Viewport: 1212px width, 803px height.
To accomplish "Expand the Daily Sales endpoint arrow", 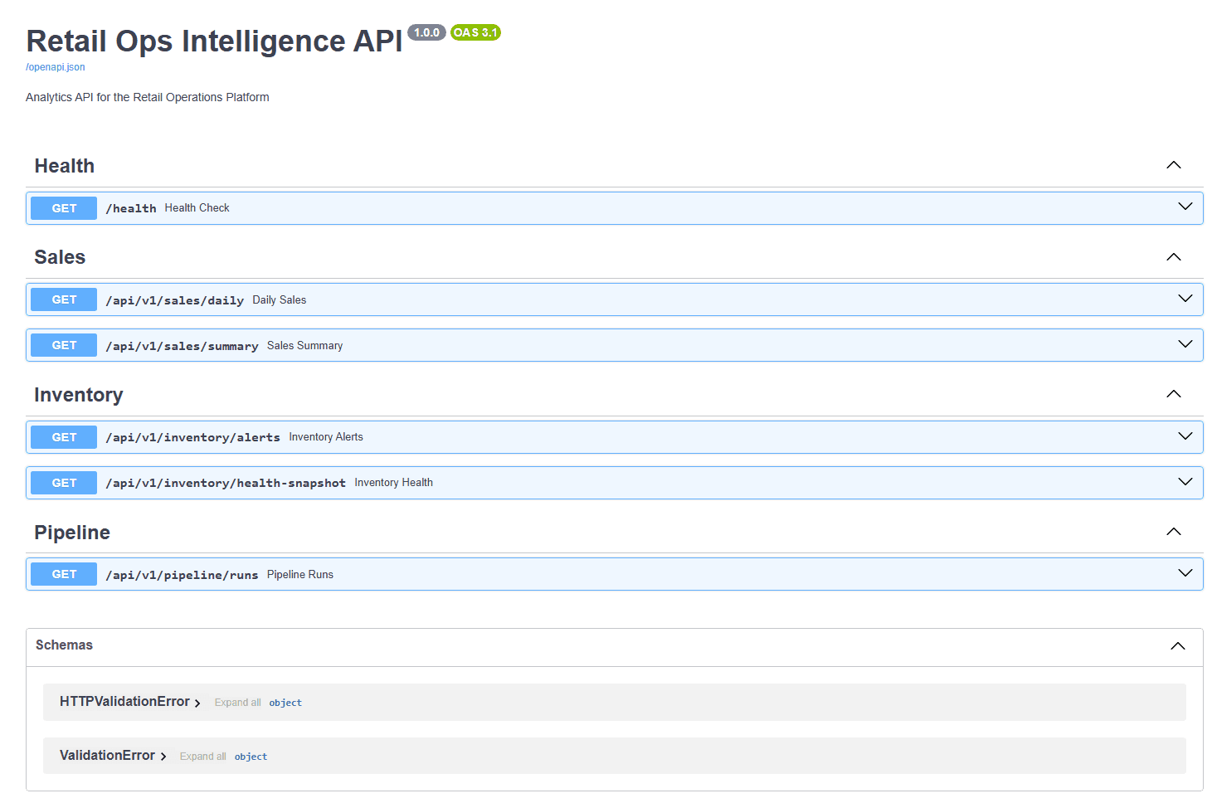I will coord(1185,299).
